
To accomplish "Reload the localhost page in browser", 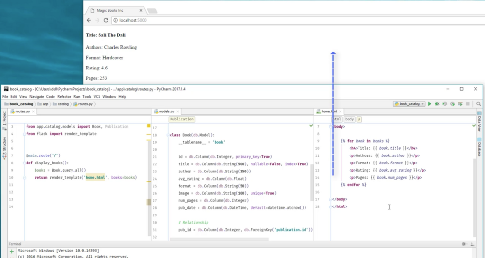I will click(106, 20).
